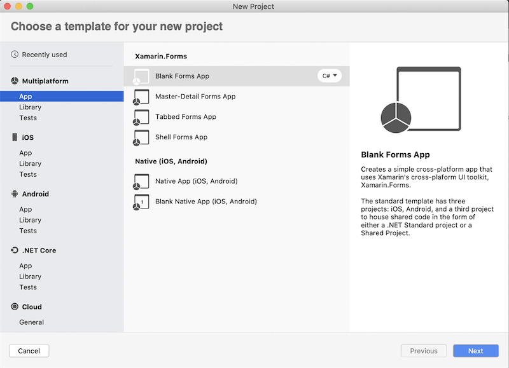
Task: Open the C# language dropdown
Action: pyautogui.click(x=330, y=76)
